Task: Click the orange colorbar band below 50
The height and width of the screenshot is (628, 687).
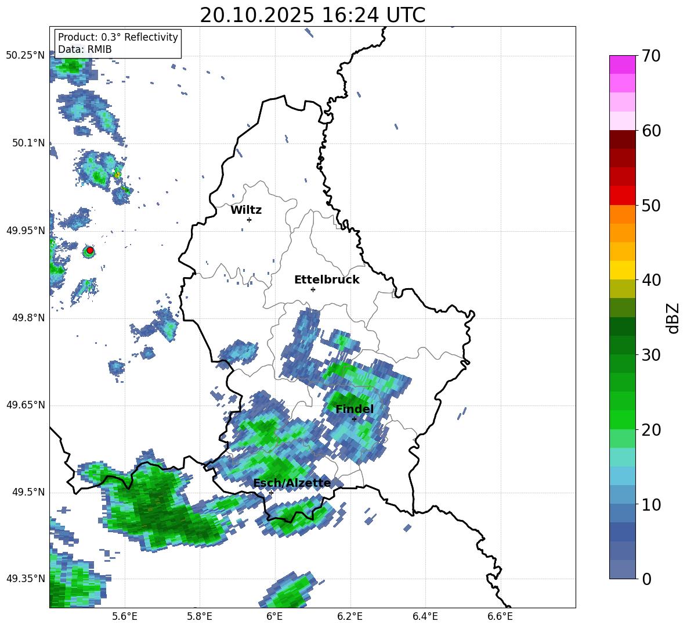Action: tap(623, 214)
